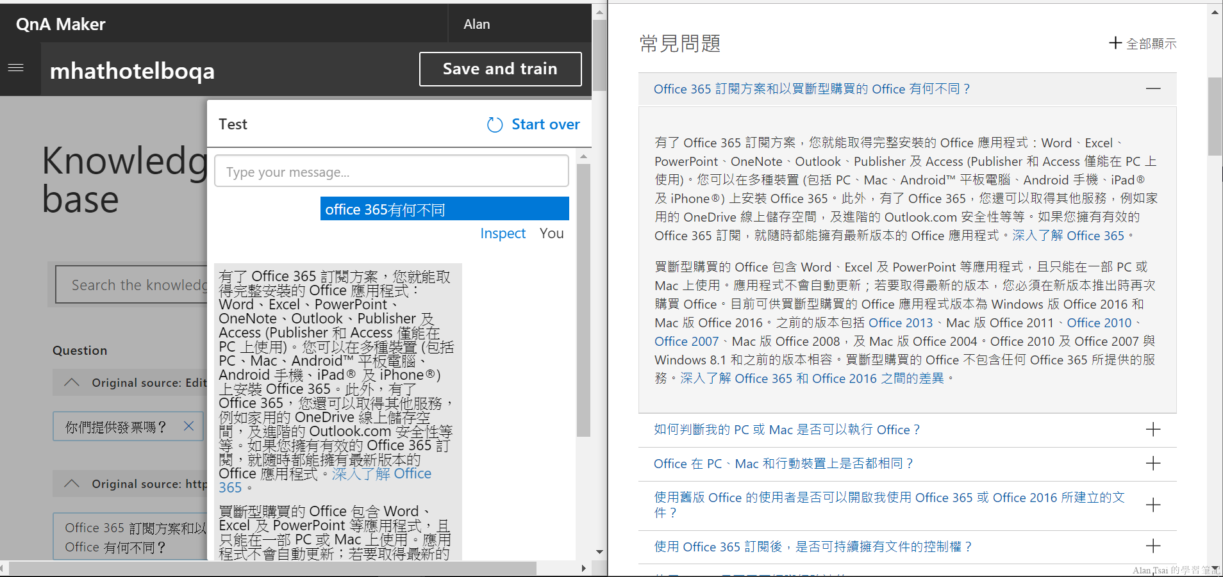The width and height of the screenshot is (1223, 577).
Task: Click the QnA Maker window horizontal scrollbar
Action: (x=272, y=568)
